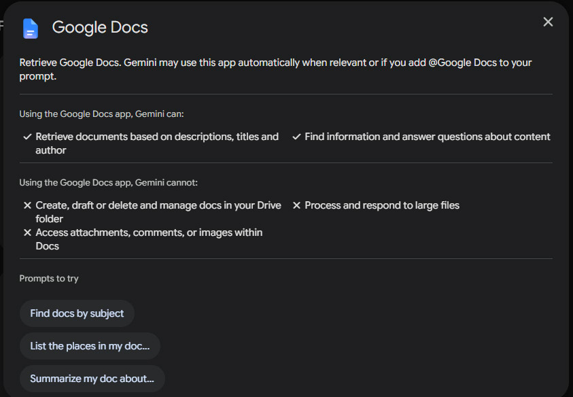
Task: Click the 'Google Docs' dialog title
Action: point(100,27)
